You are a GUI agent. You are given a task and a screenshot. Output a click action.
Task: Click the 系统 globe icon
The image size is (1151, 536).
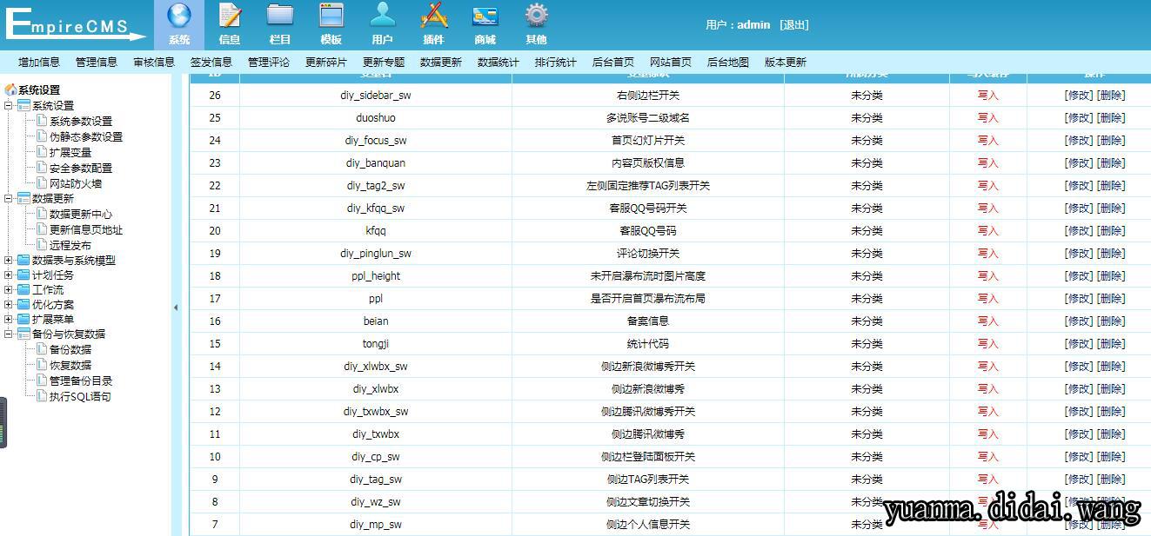coord(179,17)
